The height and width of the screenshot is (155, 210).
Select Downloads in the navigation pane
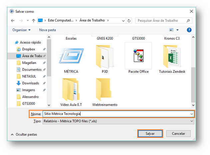click(x=30, y=83)
